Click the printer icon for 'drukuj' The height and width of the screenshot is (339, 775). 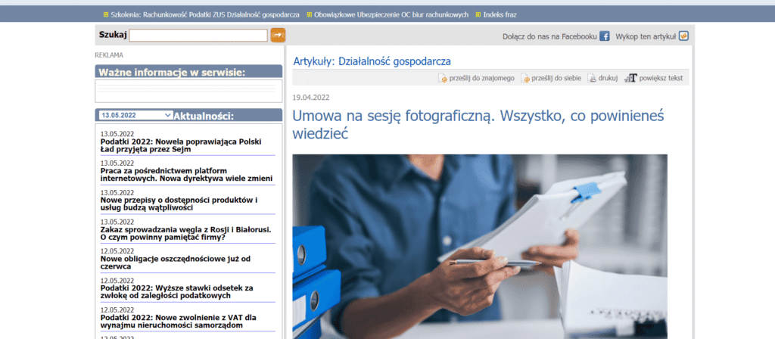[x=592, y=78]
